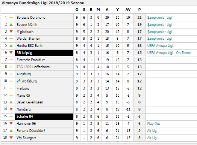197x145 pixels.
Task: Click the P points column header
Action: point(139,10)
